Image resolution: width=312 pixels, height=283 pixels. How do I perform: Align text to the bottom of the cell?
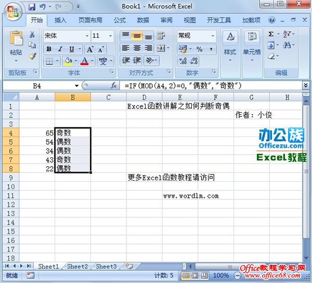[x=148, y=36]
